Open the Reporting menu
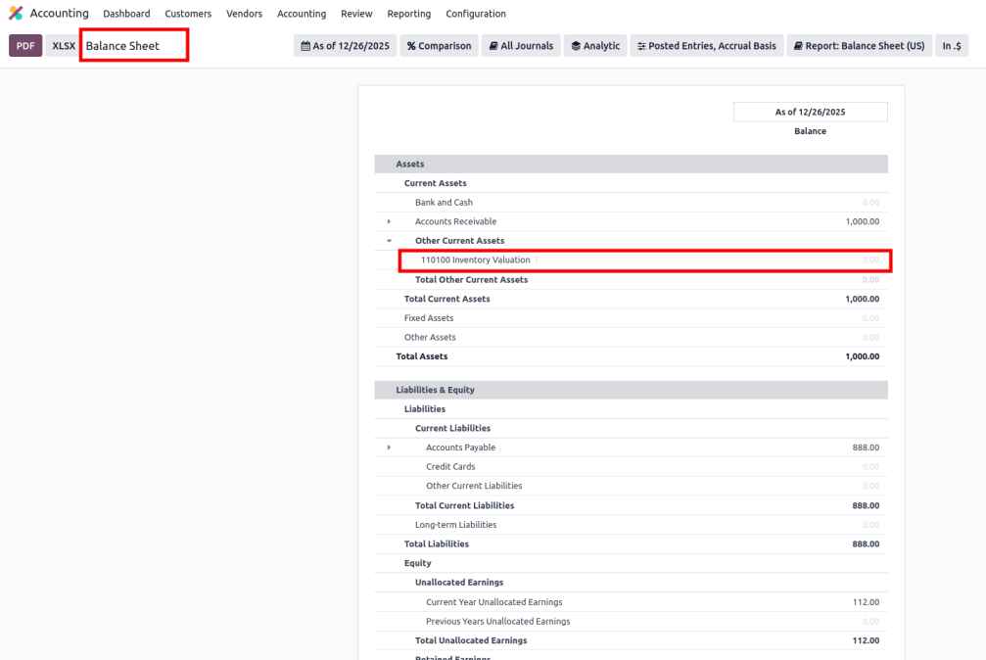986x660 pixels. point(408,14)
